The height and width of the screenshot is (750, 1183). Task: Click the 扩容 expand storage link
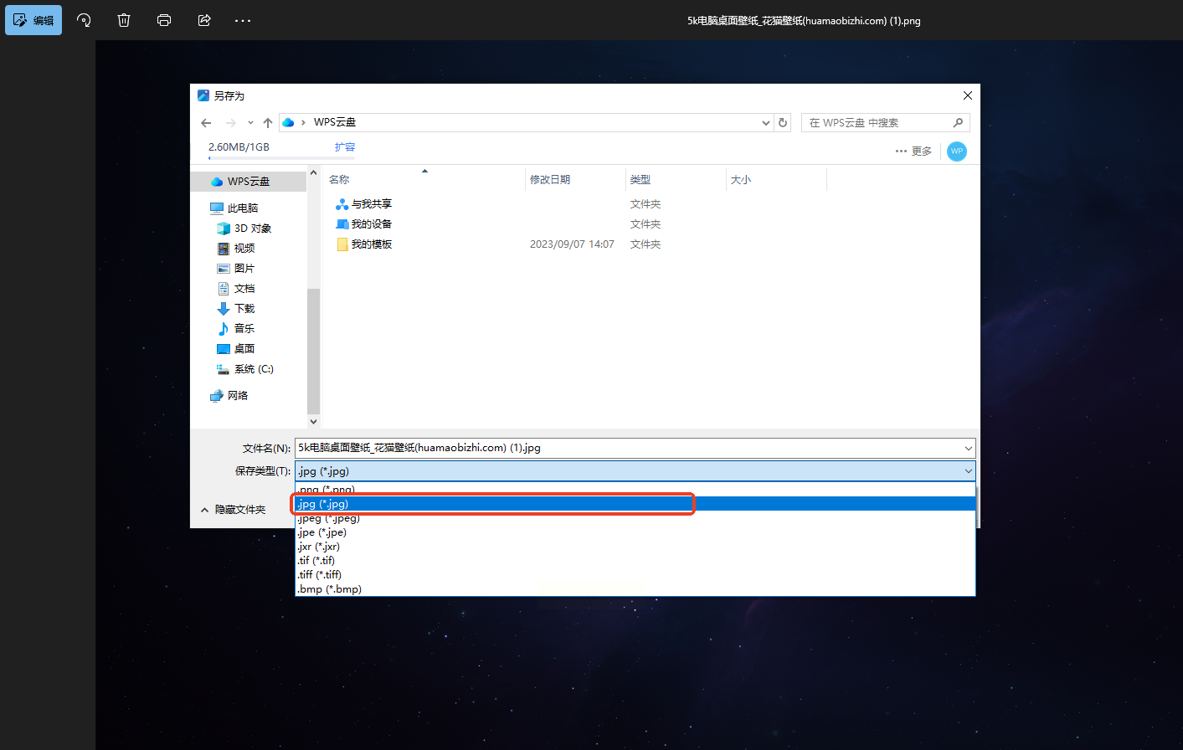point(345,146)
